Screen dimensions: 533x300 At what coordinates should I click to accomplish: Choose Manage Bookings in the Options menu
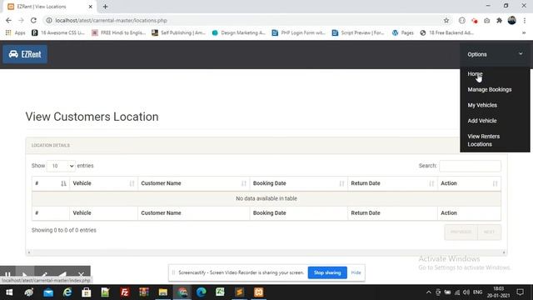click(489, 89)
